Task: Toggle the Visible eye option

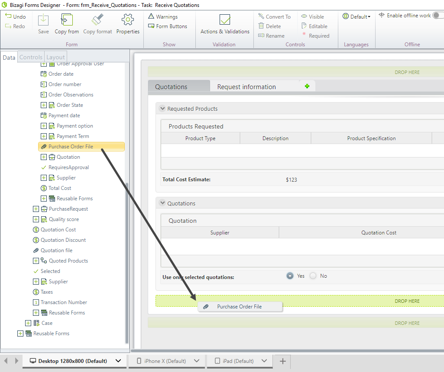Action: (313, 17)
